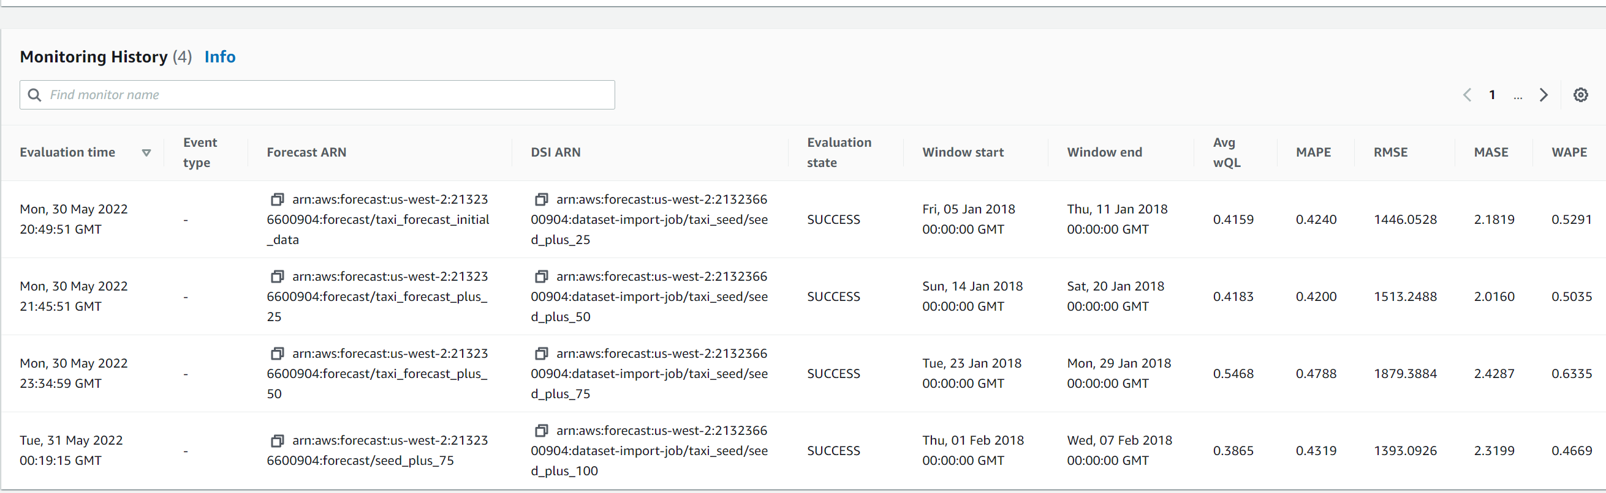
Task: Open table preferences gear icon
Action: click(x=1580, y=95)
